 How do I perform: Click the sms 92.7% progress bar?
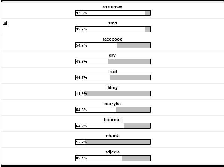pyautogui.click(x=113, y=29)
